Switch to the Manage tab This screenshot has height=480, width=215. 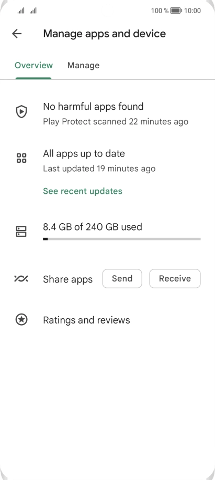(x=83, y=66)
